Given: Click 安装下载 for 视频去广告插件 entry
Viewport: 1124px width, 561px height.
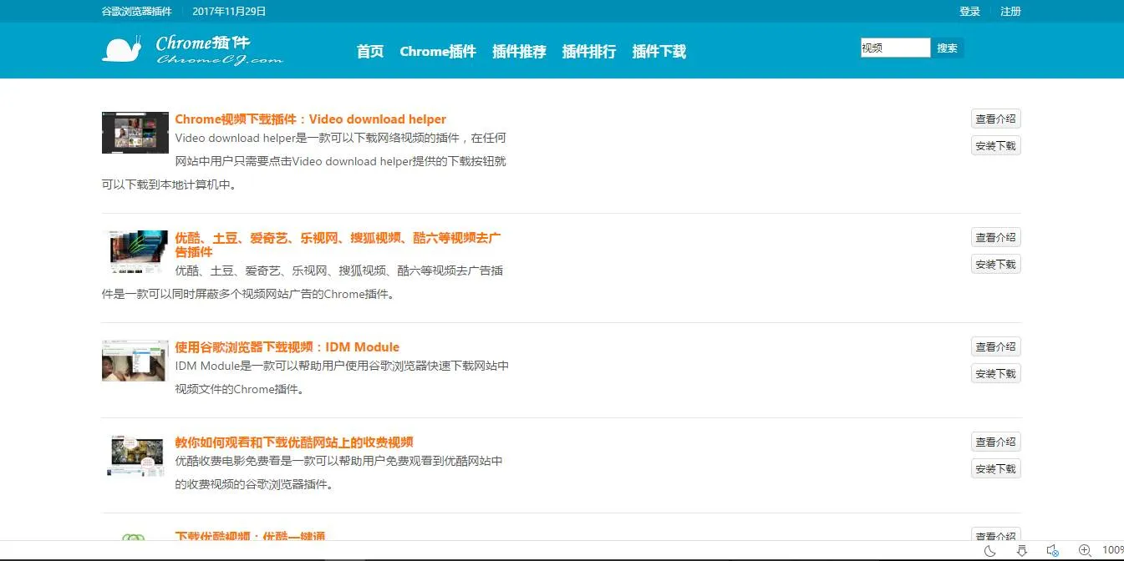Looking at the screenshot, I should tap(996, 265).
